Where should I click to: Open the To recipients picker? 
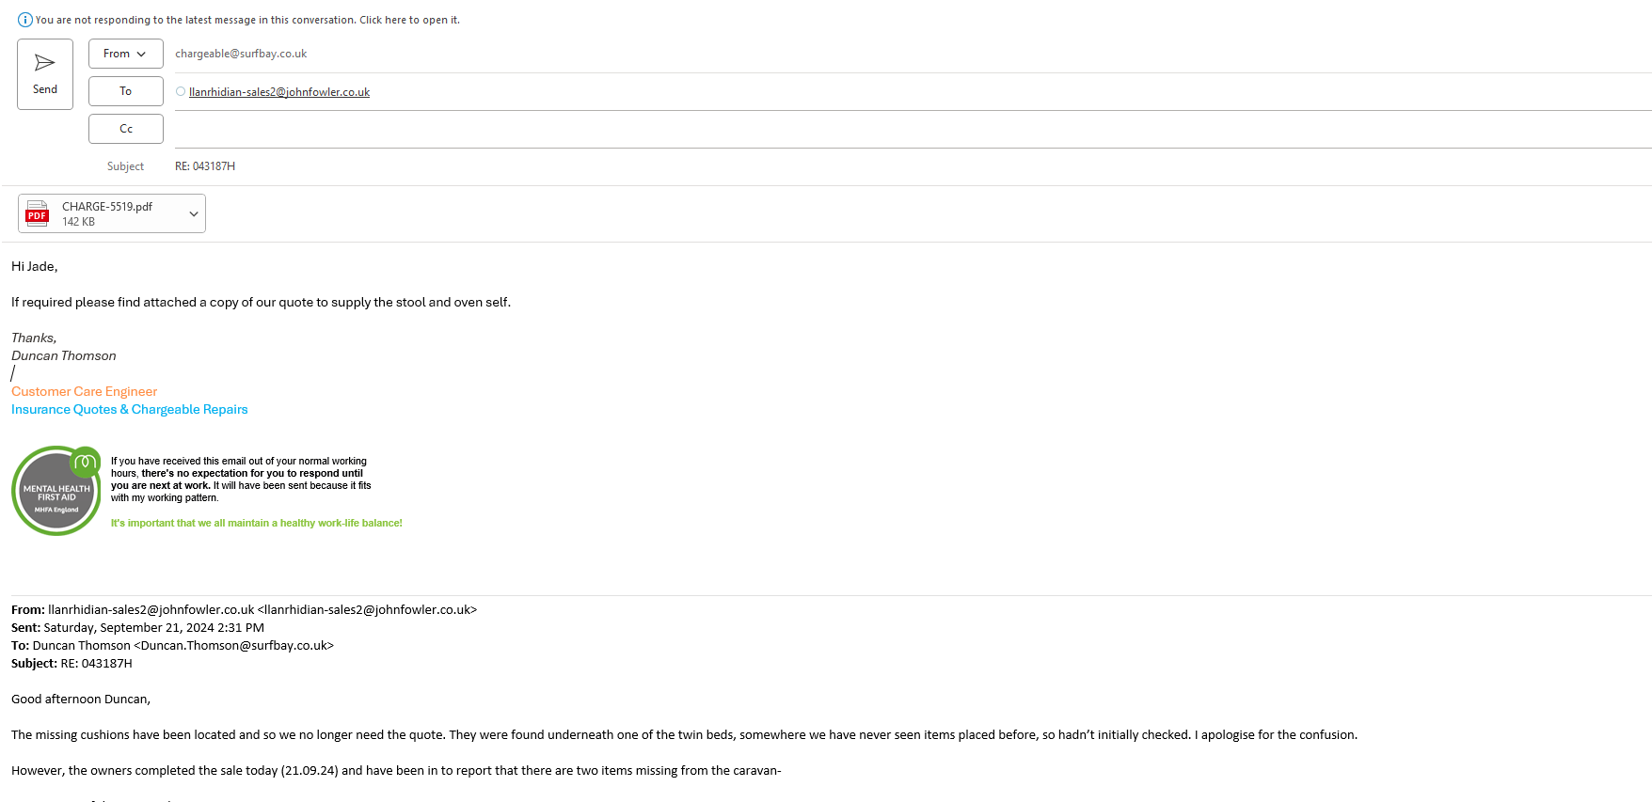click(125, 91)
